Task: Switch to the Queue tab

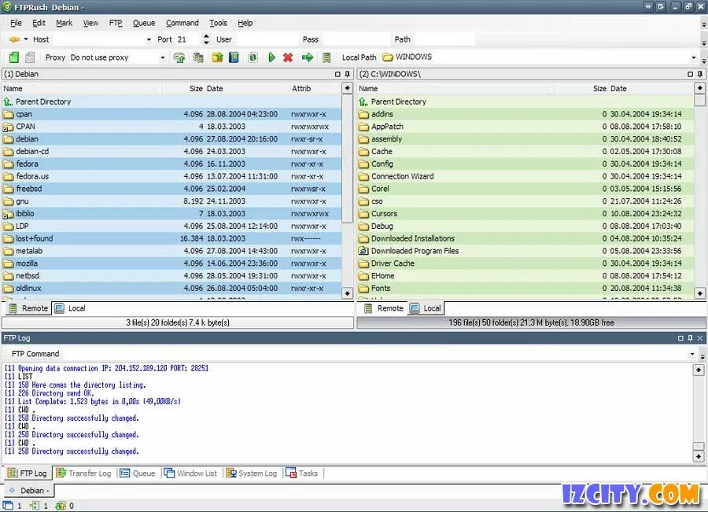Action: [138, 473]
